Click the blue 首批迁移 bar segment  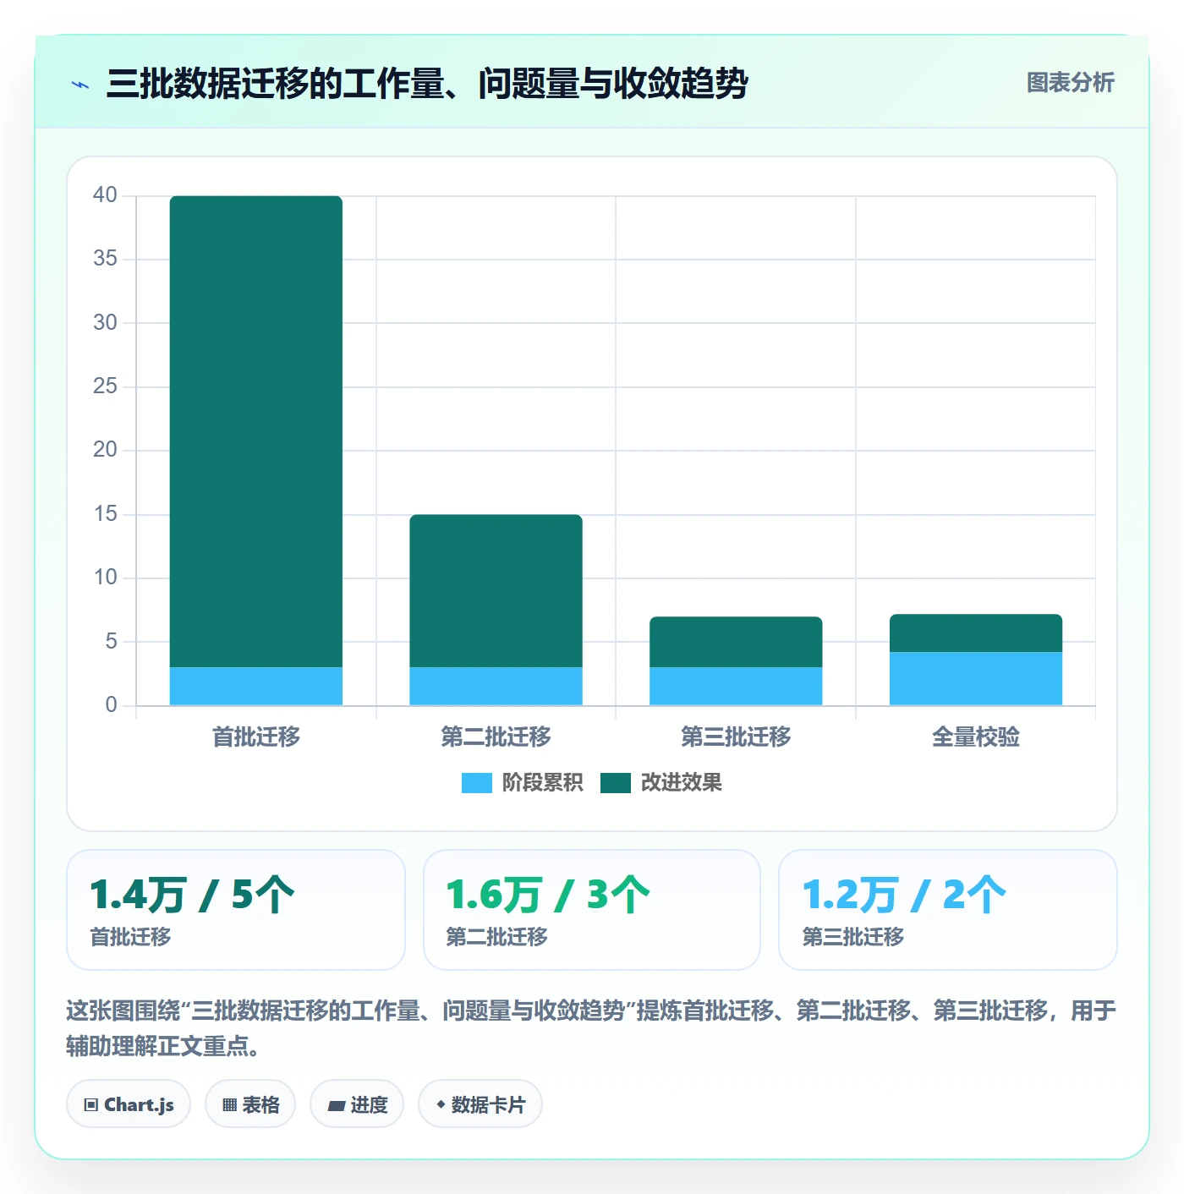click(x=256, y=686)
